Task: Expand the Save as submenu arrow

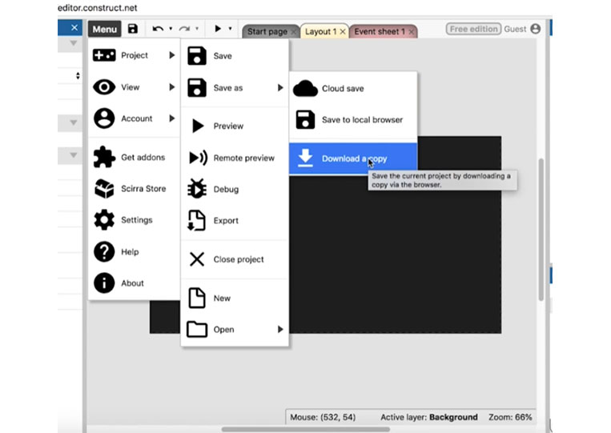Action: [280, 87]
